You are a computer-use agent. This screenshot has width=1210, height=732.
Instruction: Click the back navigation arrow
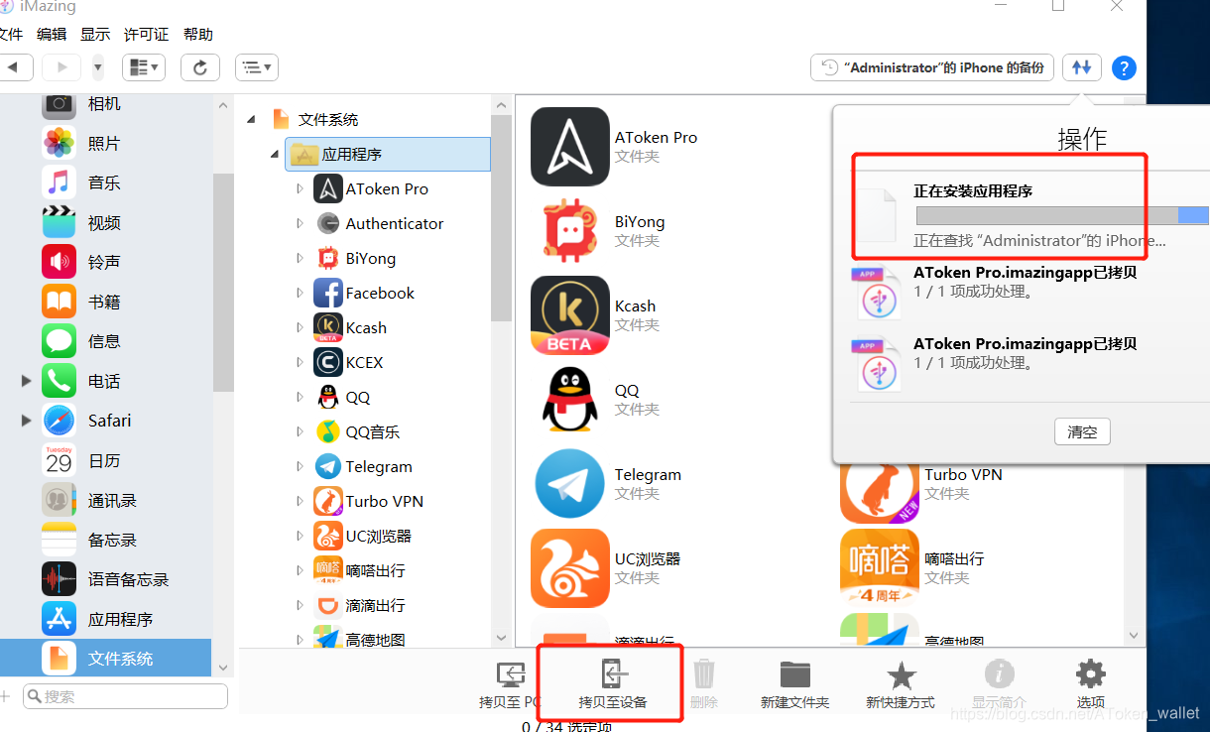14,67
